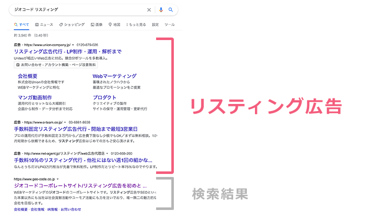Click the microphone voice search icon
Image resolution: width=370 pixels, height=213 pixels.
161,10
